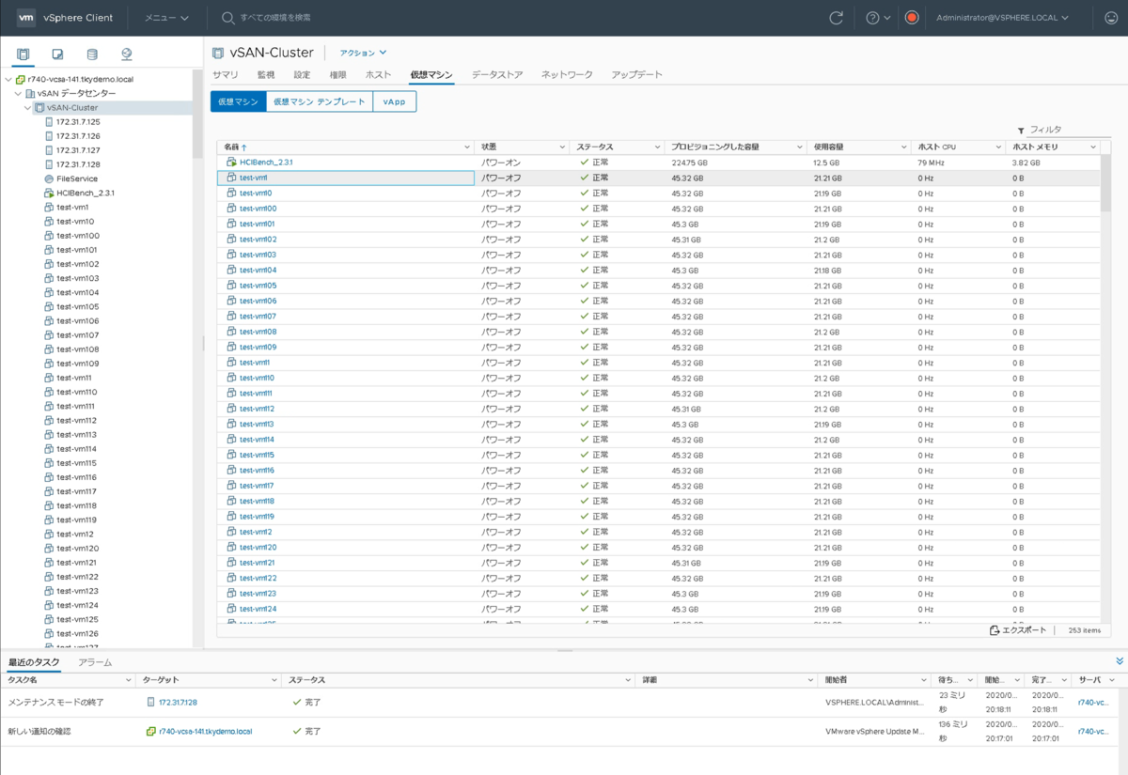Click the VMware vm logo
1128x775 pixels.
click(26, 18)
